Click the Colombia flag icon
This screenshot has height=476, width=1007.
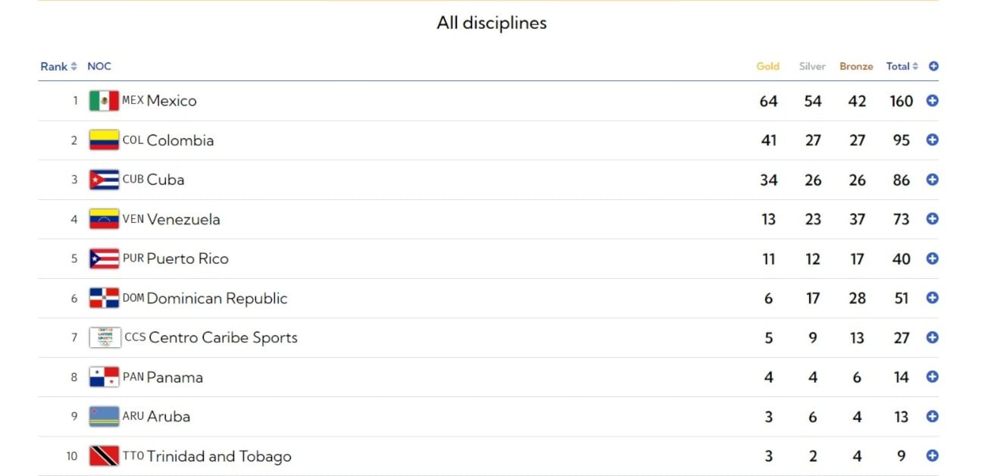[x=104, y=140]
